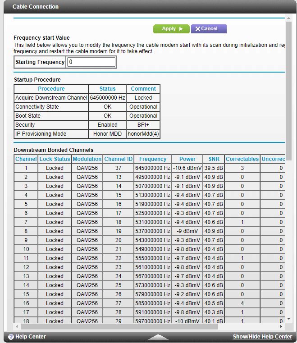The width and height of the screenshot is (297, 343).
Task: Click the 525000000 Hz frequency cell
Action: point(153,213)
